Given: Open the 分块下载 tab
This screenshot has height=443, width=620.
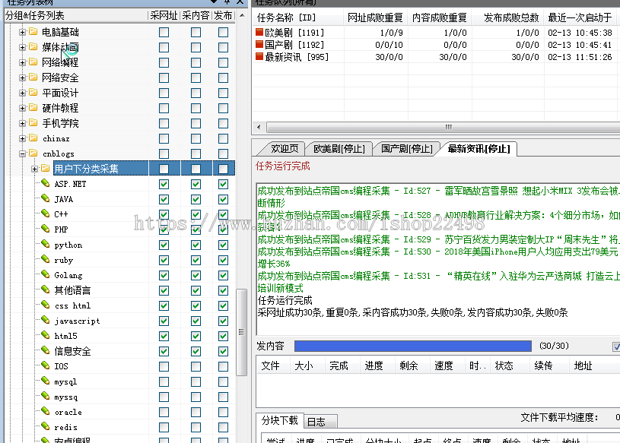Looking at the screenshot, I should point(279,420).
